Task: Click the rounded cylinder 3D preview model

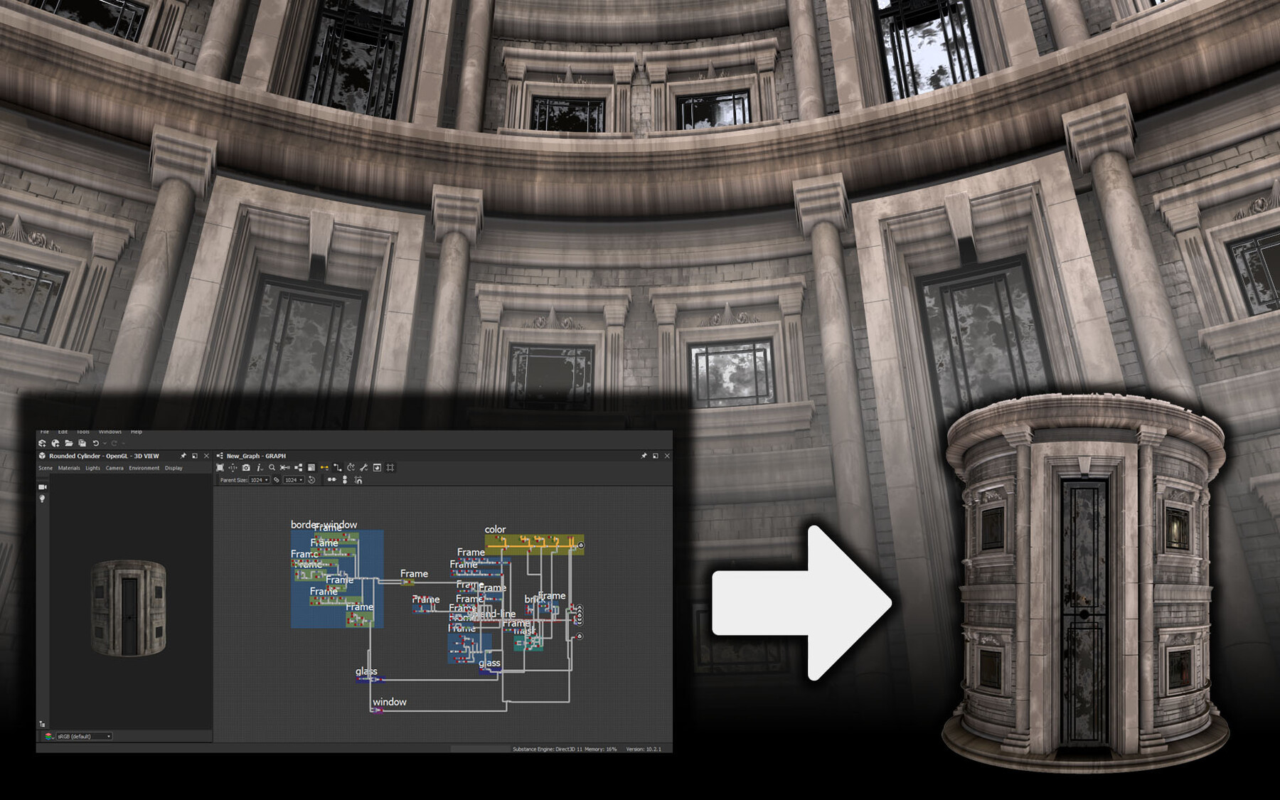Action: tap(129, 608)
